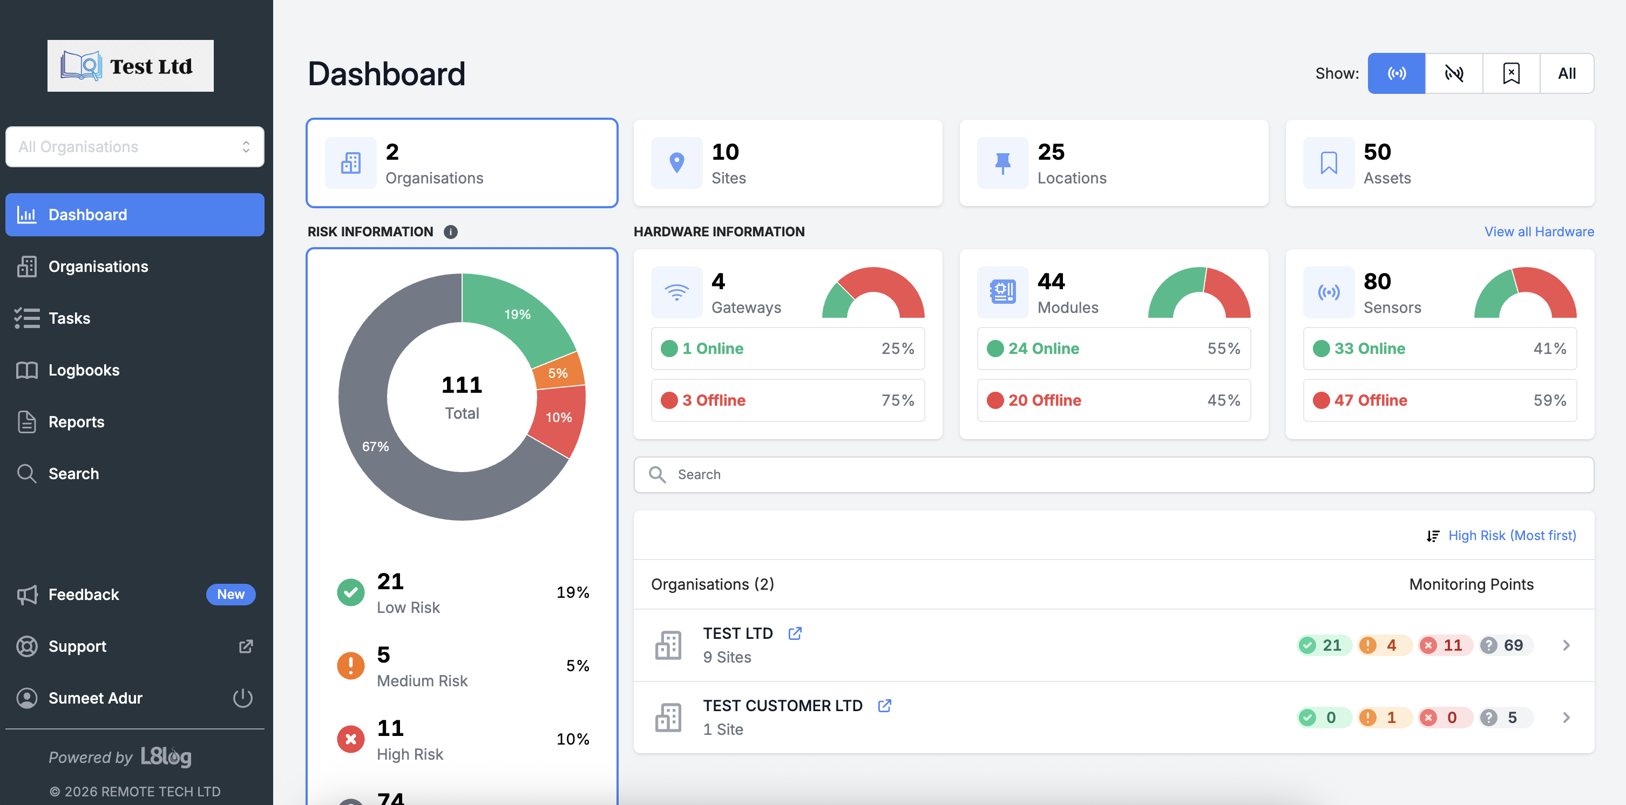The image size is (1626, 805).
Task: Expand the TEST CUSTOMER LTD row
Action: [x=1566, y=717]
